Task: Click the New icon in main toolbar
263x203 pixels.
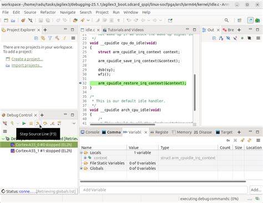Action: (x=6, y=21)
